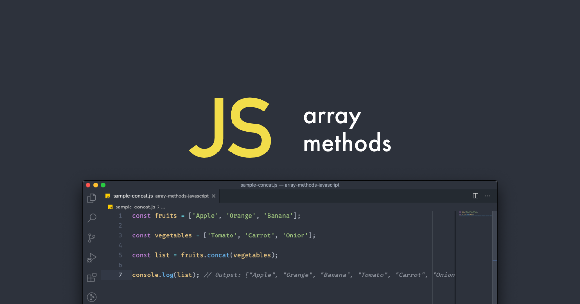This screenshot has width=580, height=304.
Task: Open the Source Control view
Action: coord(91,238)
